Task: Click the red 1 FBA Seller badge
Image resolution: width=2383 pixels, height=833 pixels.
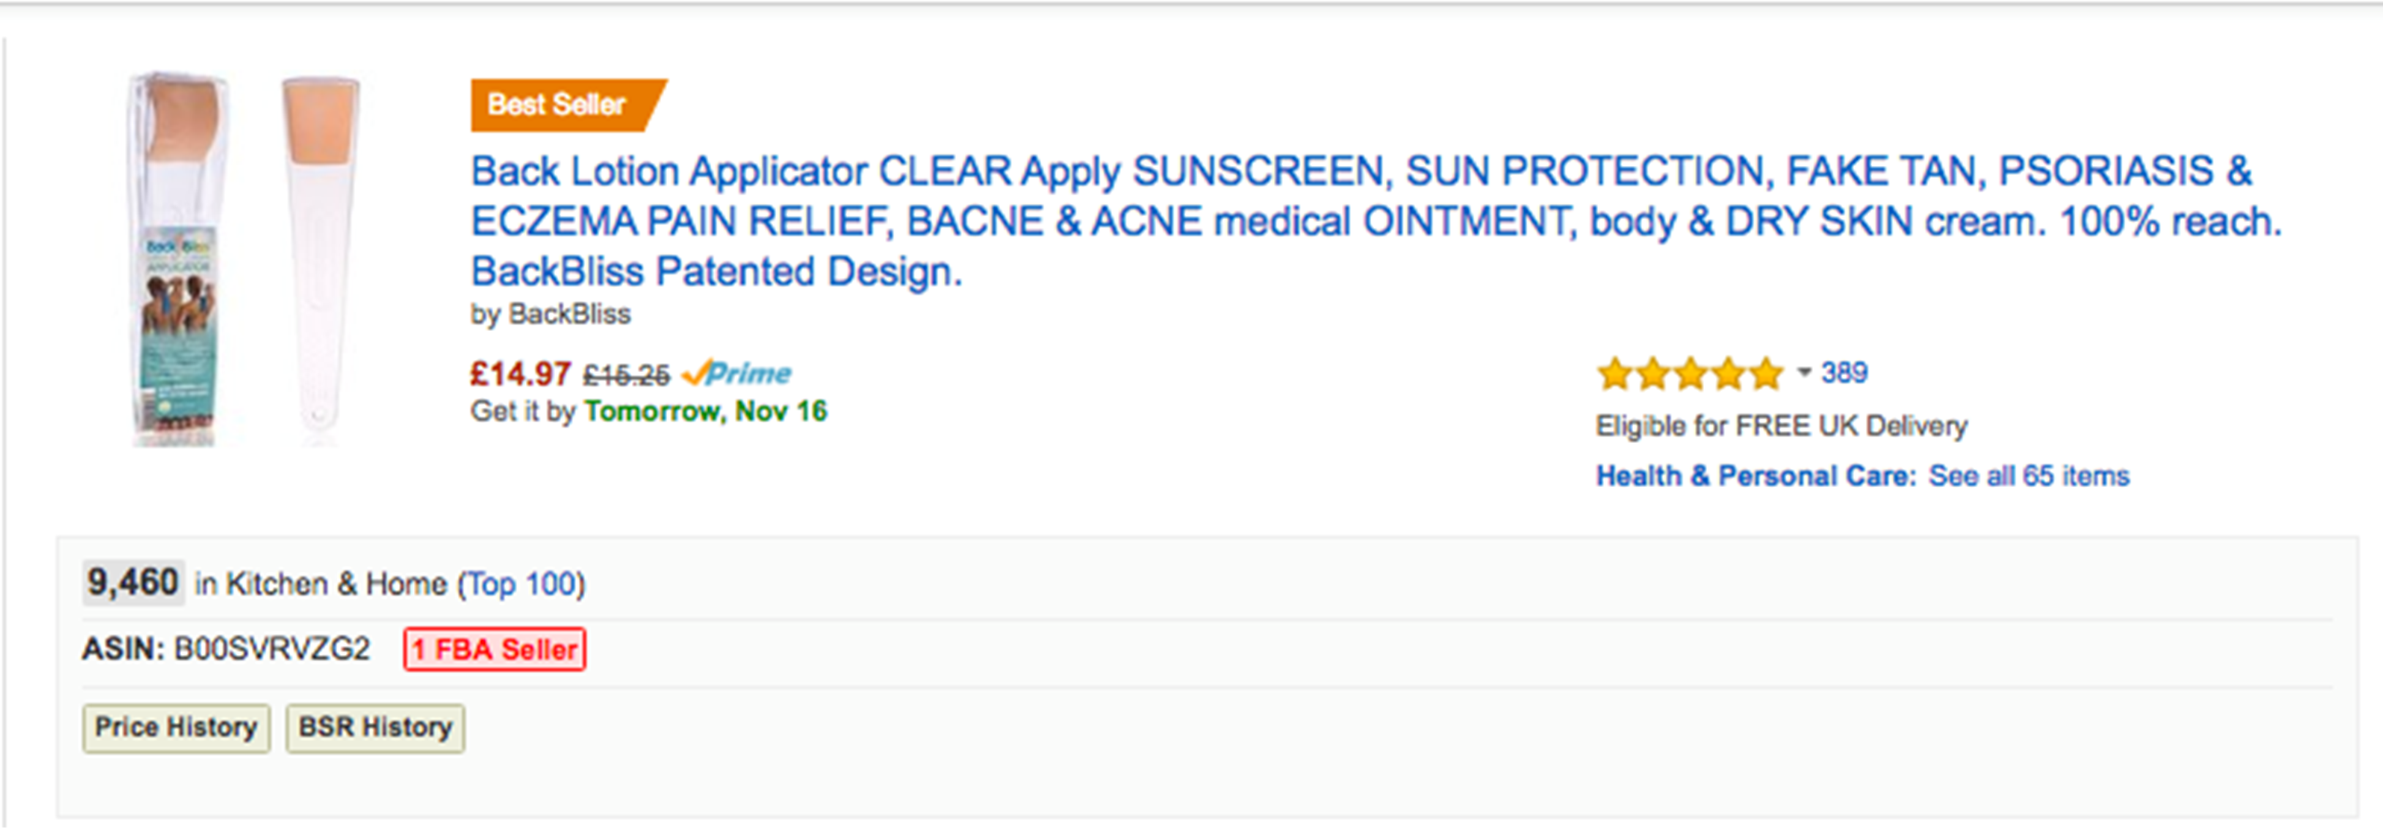Action: pos(495,649)
